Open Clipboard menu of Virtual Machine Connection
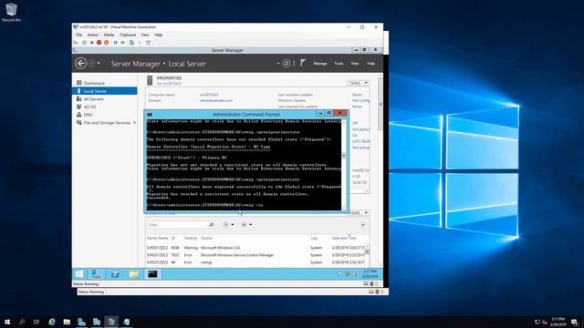This screenshot has width=584, height=328. tap(128, 35)
